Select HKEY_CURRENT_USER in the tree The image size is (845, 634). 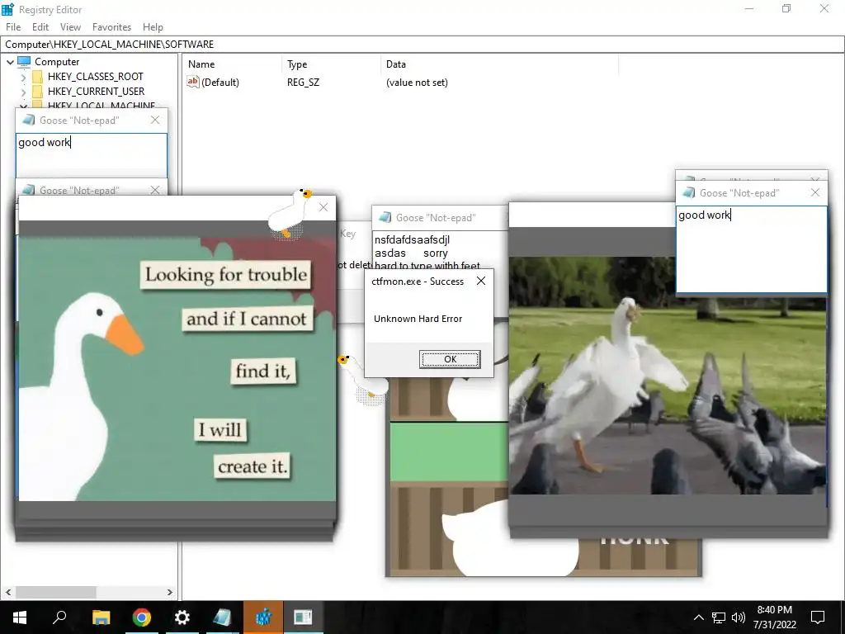click(96, 92)
